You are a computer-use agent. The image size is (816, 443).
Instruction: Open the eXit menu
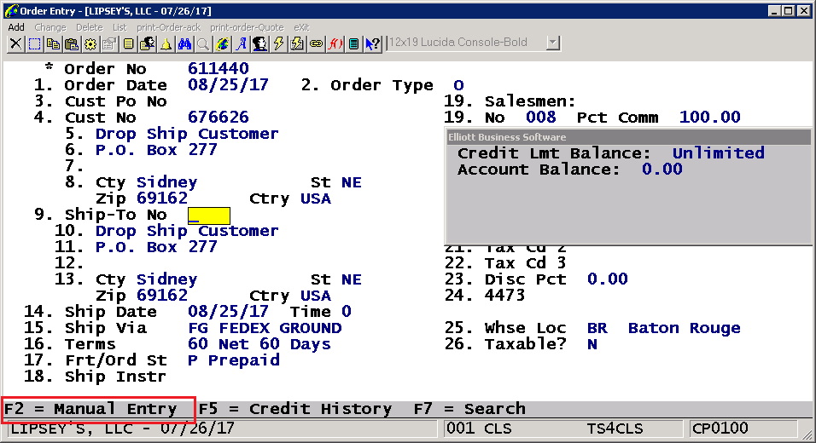pos(301,27)
